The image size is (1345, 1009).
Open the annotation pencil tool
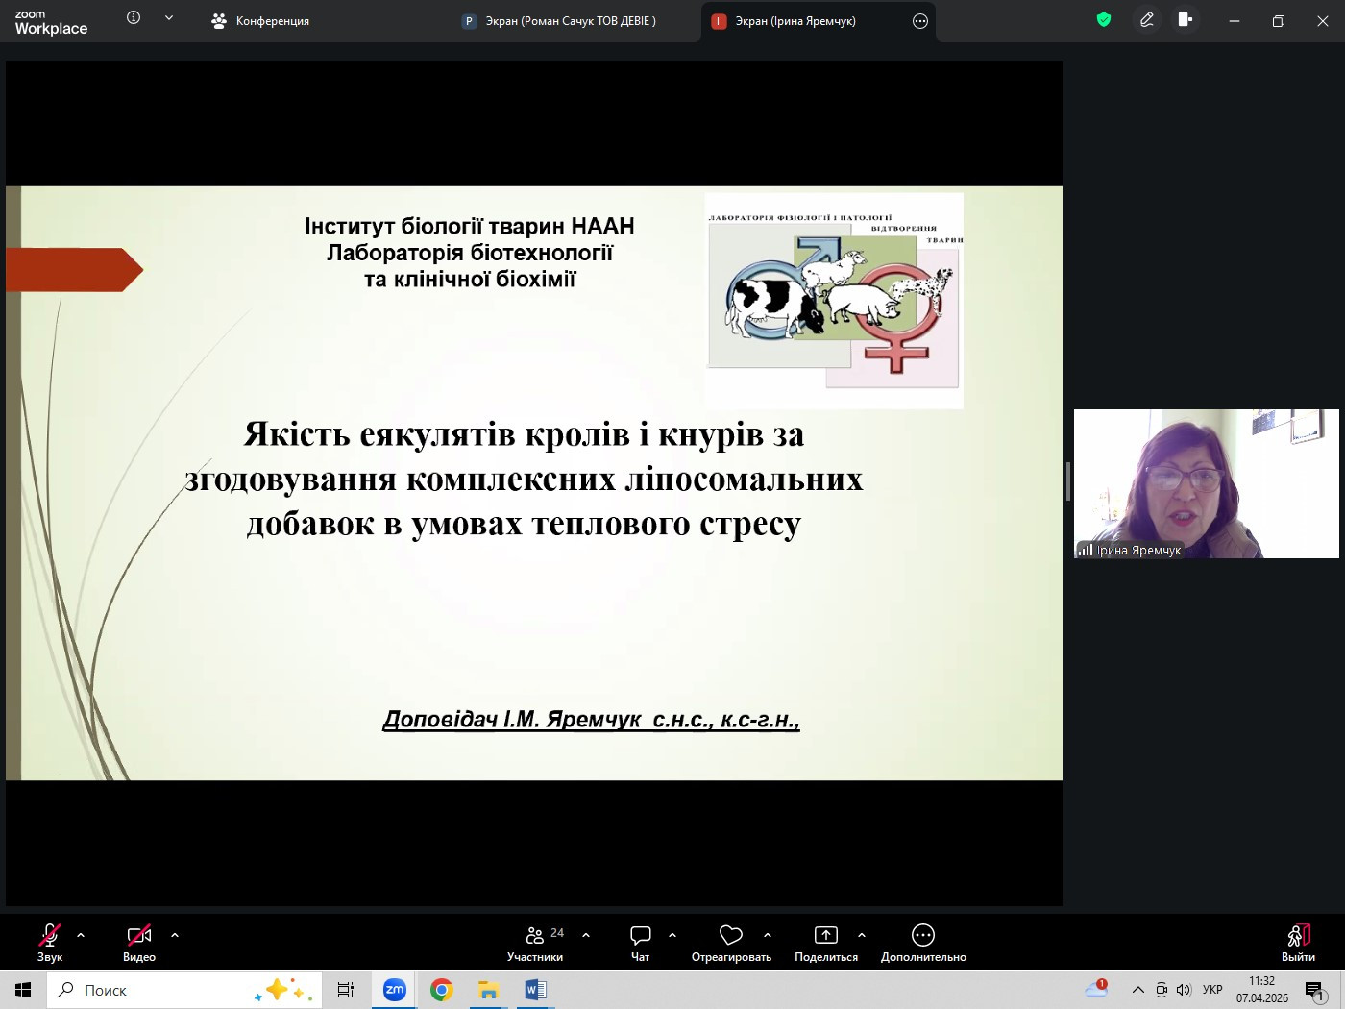click(x=1146, y=20)
